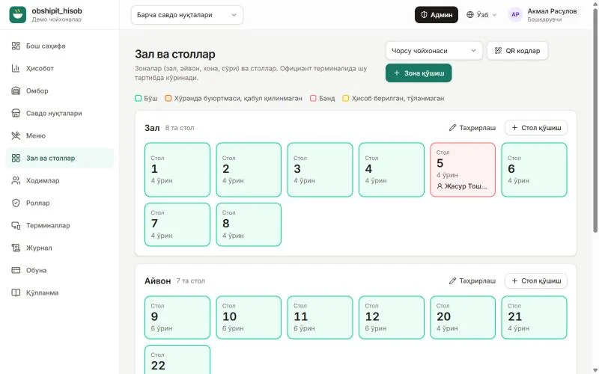Click the Ходимлар people icon
The image size is (599, 374).
coord(16,180)
